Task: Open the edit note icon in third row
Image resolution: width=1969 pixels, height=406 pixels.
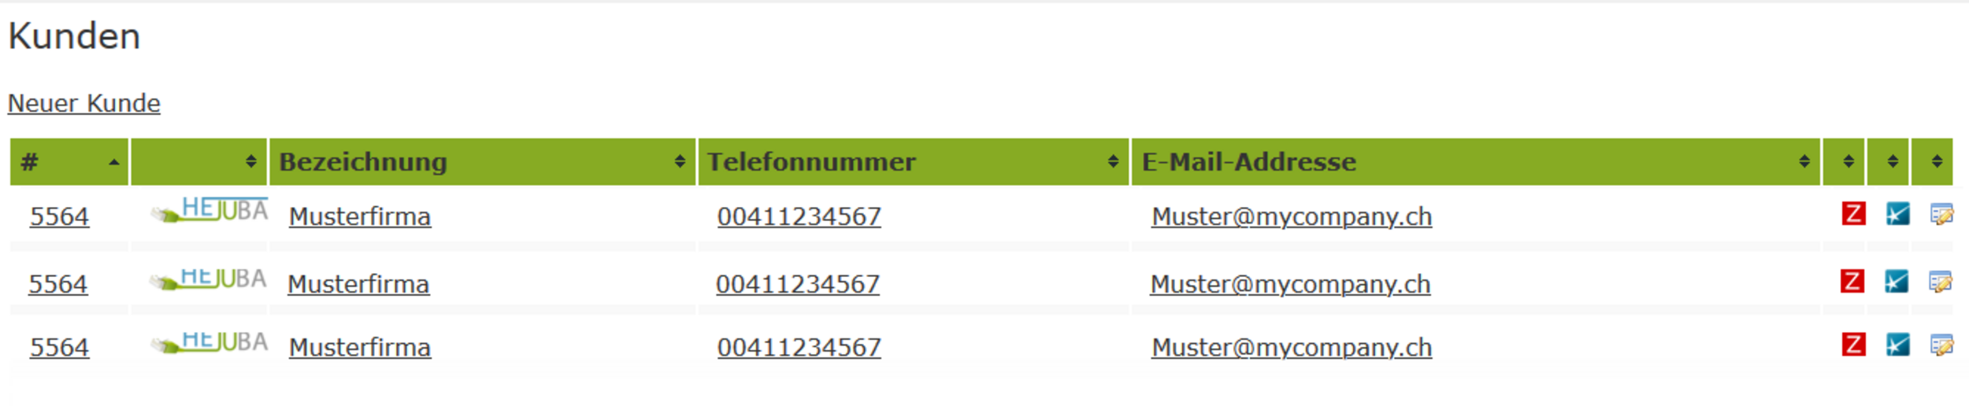Action: click(1941, 345)
